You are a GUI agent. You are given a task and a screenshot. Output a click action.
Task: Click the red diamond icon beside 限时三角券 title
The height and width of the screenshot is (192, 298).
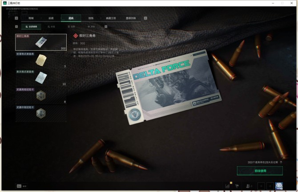click(x=76, y=36)
